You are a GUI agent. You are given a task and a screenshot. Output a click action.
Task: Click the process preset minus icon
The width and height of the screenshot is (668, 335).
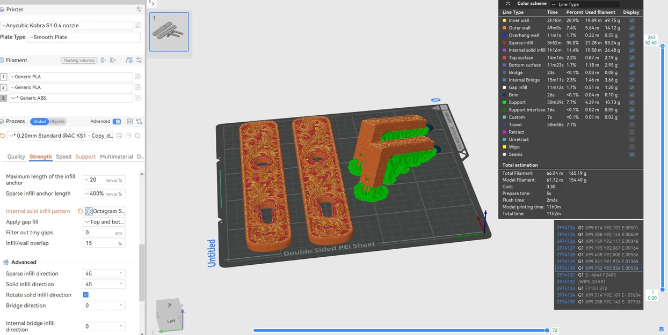point(128,136)
